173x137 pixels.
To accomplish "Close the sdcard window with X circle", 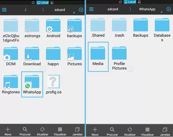I will [81, 10].
